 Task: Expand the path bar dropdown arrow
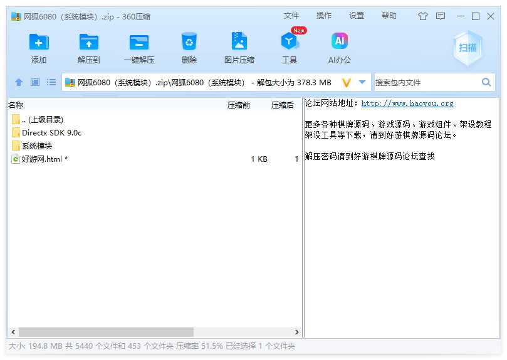click(362, 82)
